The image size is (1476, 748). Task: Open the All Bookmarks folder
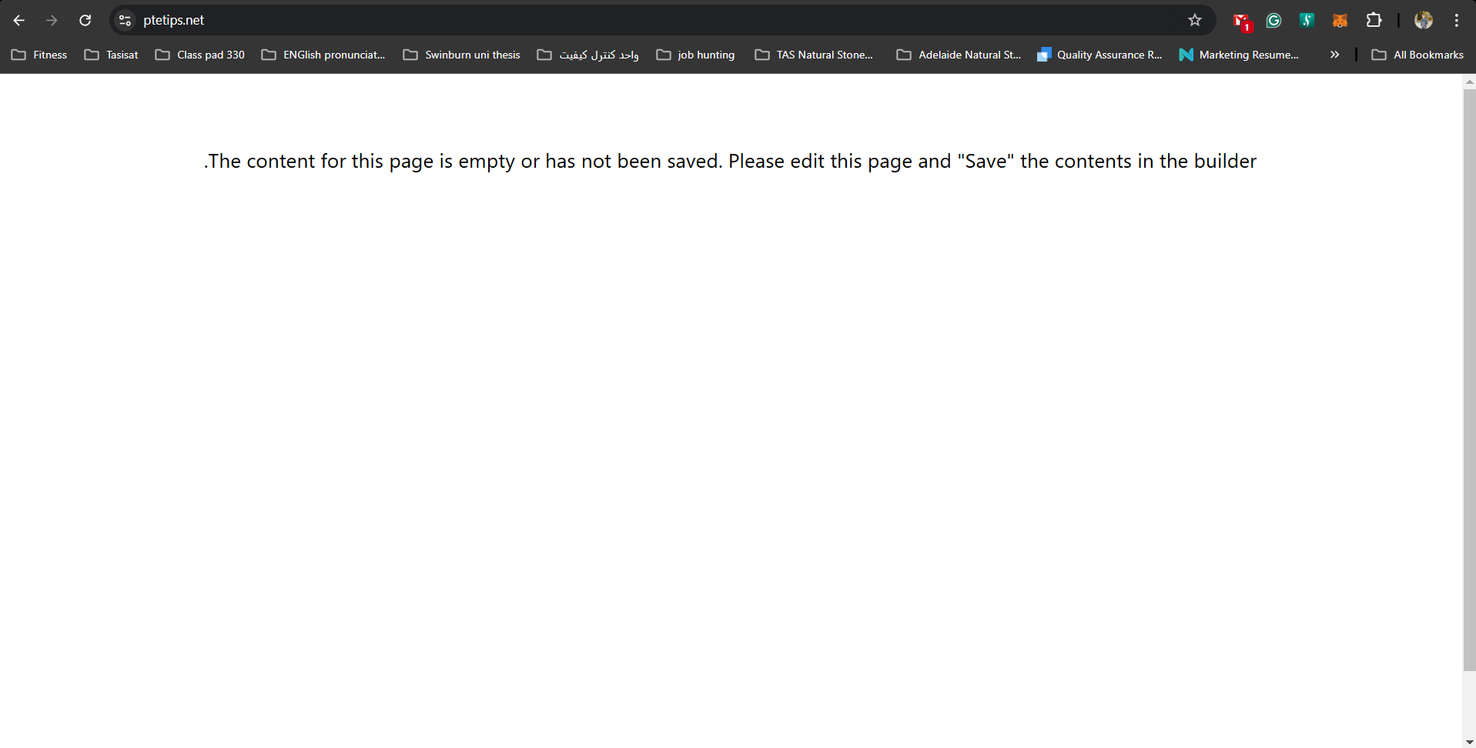(1417, 55)
